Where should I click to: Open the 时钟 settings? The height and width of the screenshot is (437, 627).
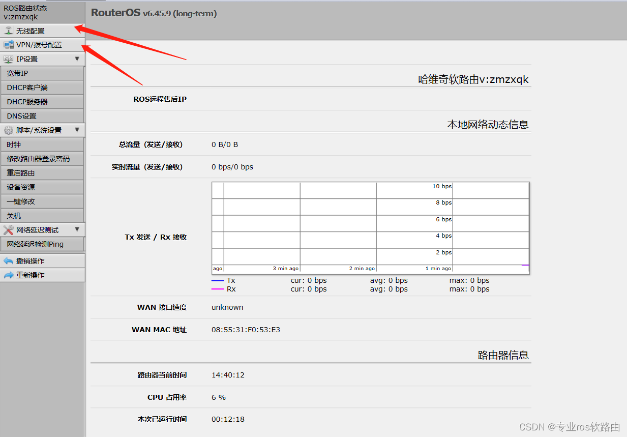(x=43, y=144)
